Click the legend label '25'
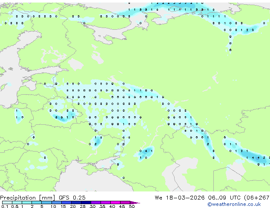Viewport: 270px width, 208px height. 83,206
